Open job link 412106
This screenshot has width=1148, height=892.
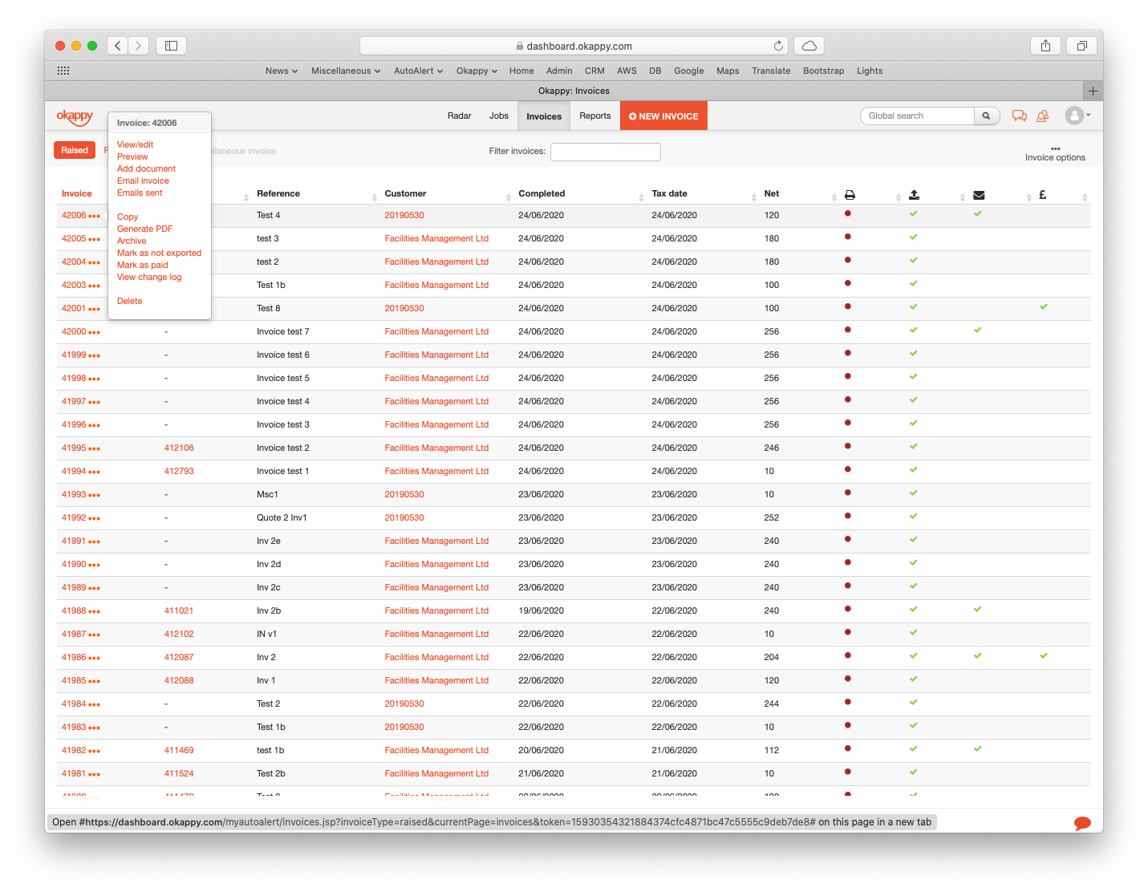point(179,448)
